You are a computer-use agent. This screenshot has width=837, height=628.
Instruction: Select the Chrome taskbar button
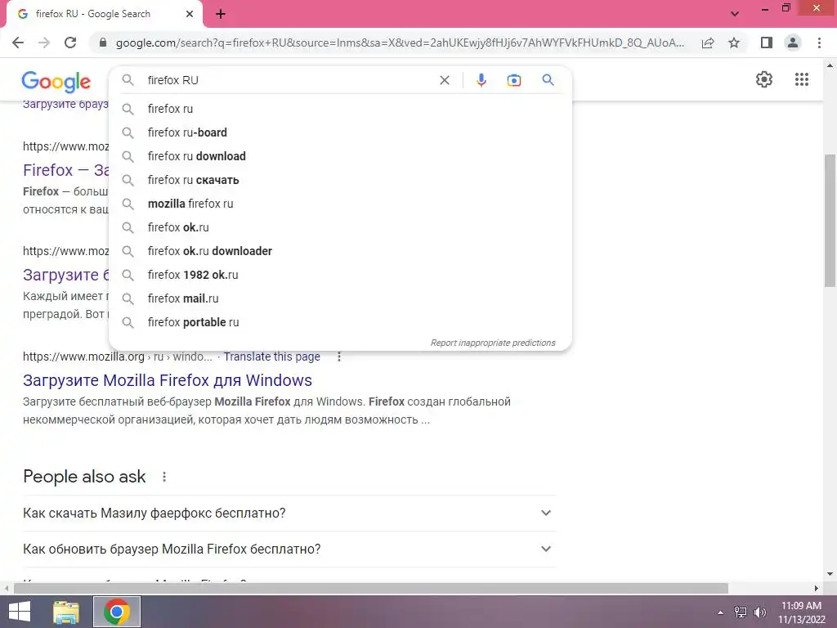(x=117, y=612)
